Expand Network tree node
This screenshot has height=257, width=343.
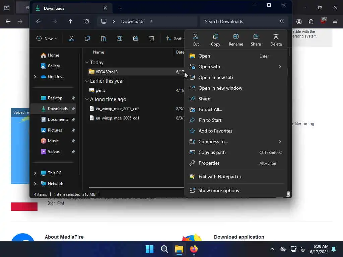(x=35, y=184)
